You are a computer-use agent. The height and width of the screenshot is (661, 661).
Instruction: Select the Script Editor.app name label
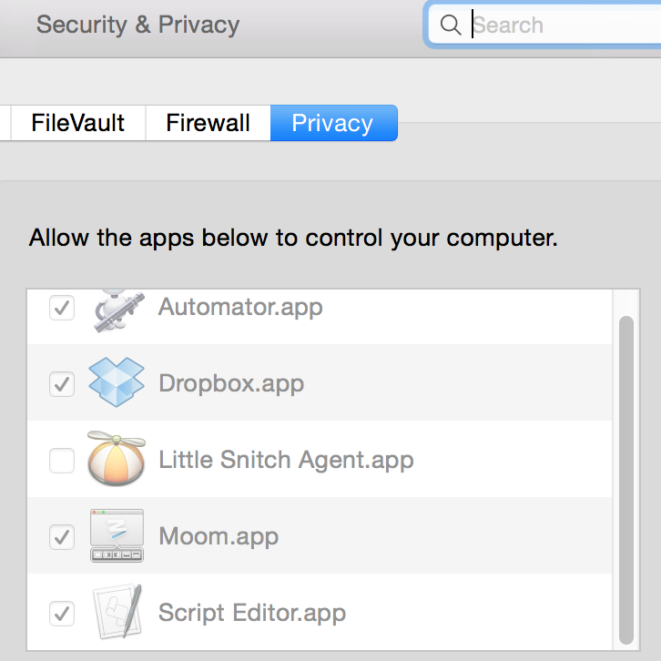(x=252, y=613)
